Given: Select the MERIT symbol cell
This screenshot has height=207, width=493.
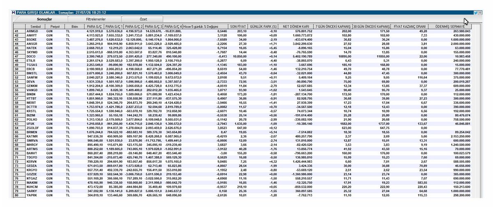Looking at the screenshot, I should point(35,102).
